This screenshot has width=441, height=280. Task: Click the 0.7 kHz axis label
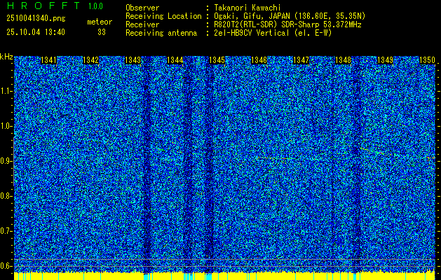[5, 231]
